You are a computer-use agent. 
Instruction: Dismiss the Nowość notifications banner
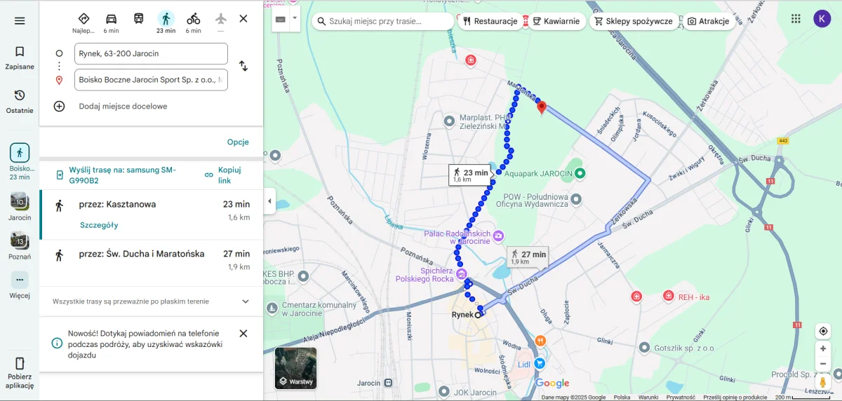tap(243, 334)
